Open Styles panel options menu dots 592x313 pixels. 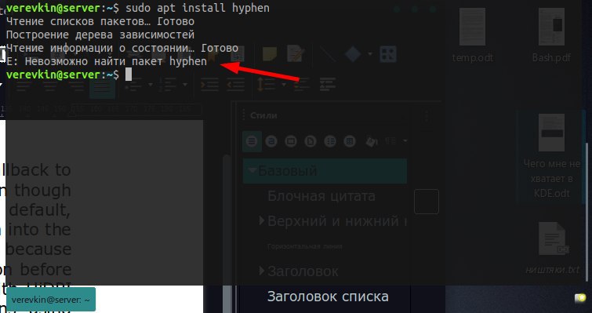pos(427,116)
